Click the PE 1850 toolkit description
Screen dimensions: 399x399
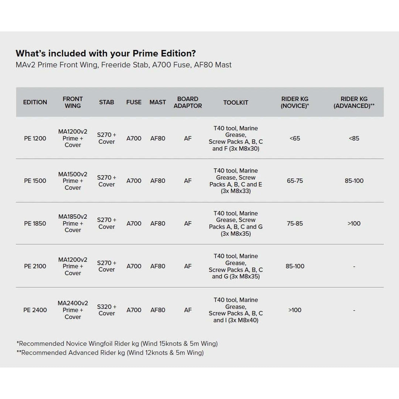click(236, 224)
